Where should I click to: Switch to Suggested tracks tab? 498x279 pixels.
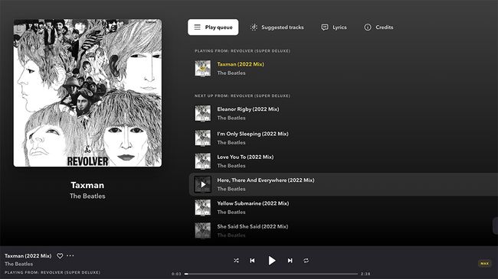pyautogui.click(x=277, y=28)
